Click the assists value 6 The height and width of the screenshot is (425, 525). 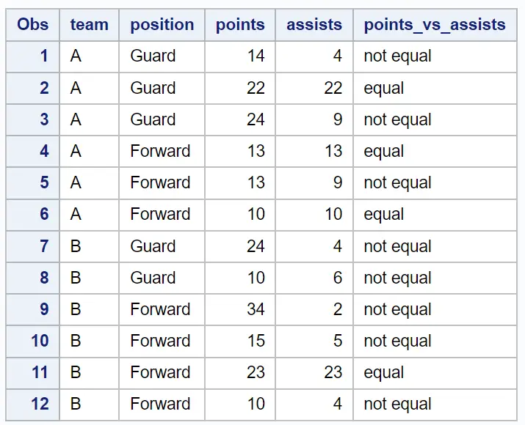point(337,278)
